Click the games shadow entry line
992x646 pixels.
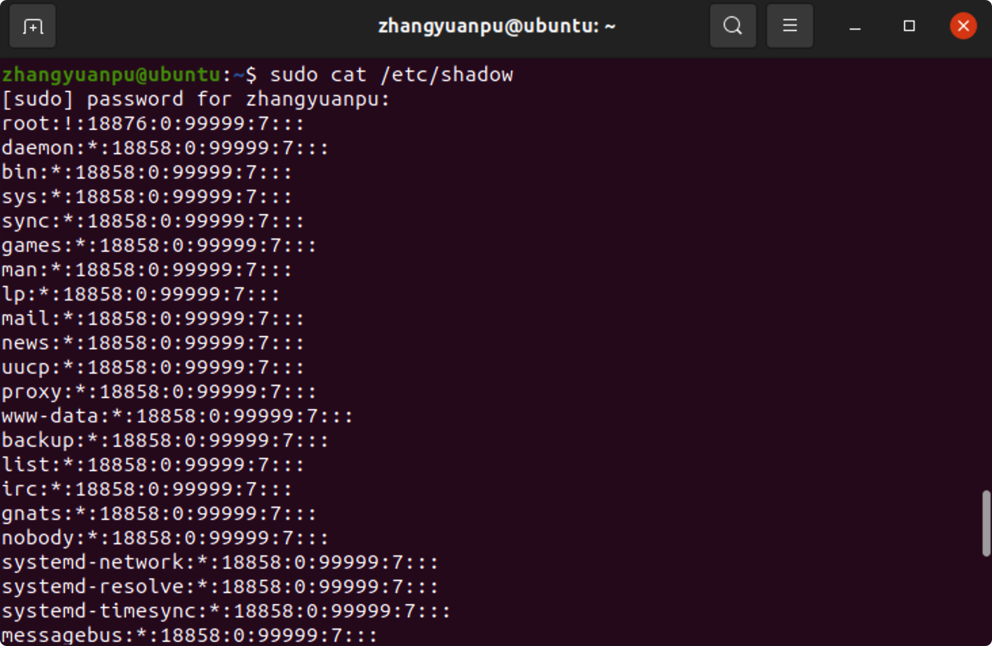coord(159,245)
